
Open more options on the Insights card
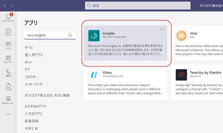(162, 29)
